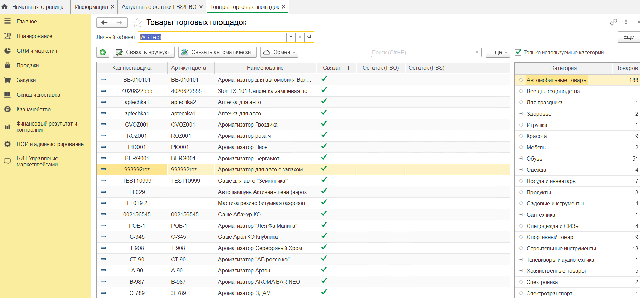
Task: Click the Товаров column header
Action: click(627, 68)
